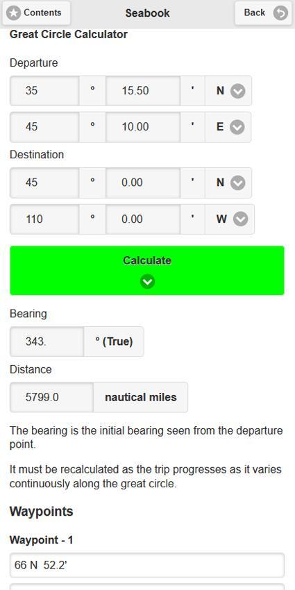The height and width of the screenshot is (590, 295).
Task: Click the chevron icon inside Calculate button
Action: (x=147, y=282)
